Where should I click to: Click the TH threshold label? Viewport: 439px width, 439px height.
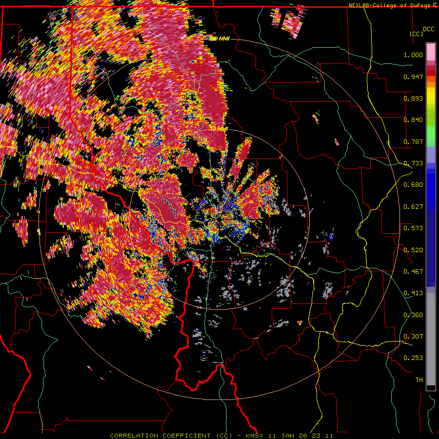pos(419,380)
